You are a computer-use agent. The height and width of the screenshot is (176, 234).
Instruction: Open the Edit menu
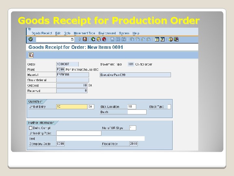pos(58,33)
